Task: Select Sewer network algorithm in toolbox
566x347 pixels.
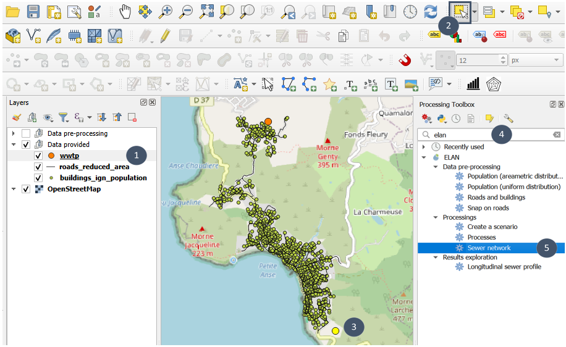Action: [489, 248]
